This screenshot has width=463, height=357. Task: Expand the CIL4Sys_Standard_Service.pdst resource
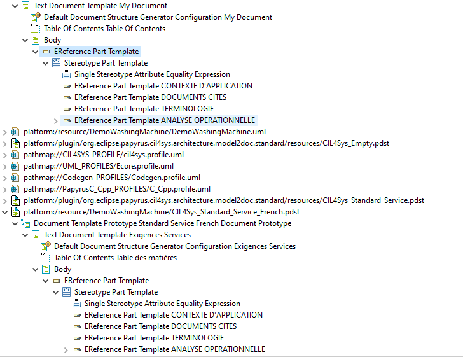tap(4, 201)
